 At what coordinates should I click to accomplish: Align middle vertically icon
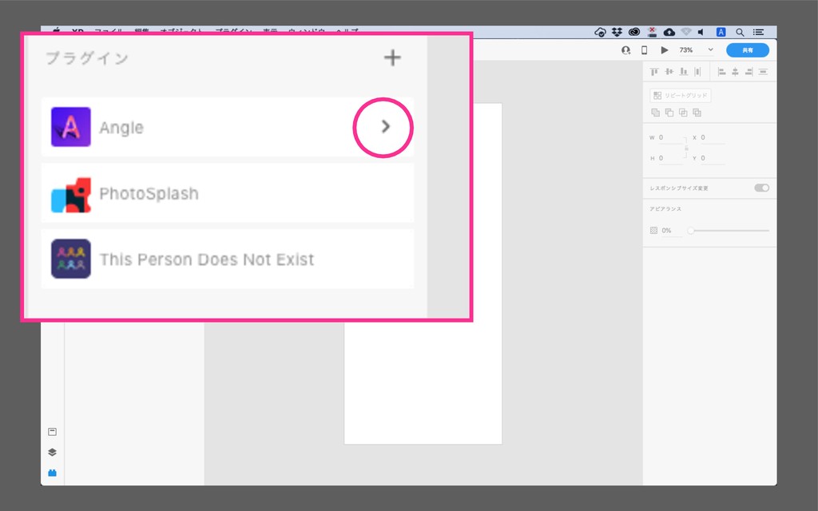tap(669, 71)
